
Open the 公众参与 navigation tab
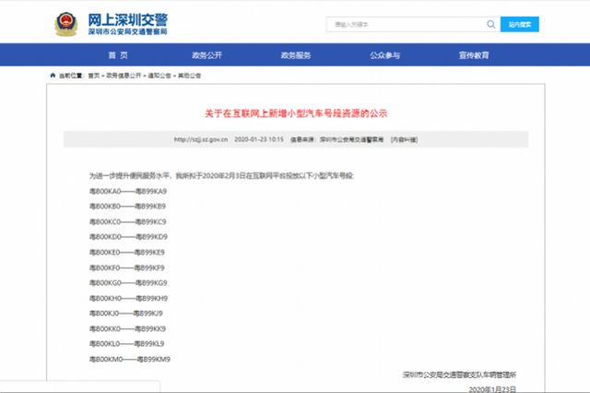tap(385, 55)
